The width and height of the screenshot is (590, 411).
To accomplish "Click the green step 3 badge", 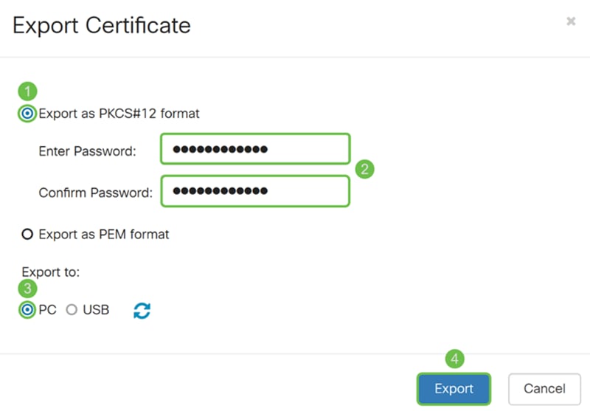I will click(x=27, y=289).
